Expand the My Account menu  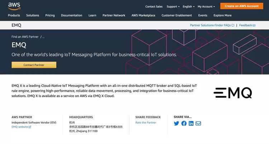coord(206,6)
